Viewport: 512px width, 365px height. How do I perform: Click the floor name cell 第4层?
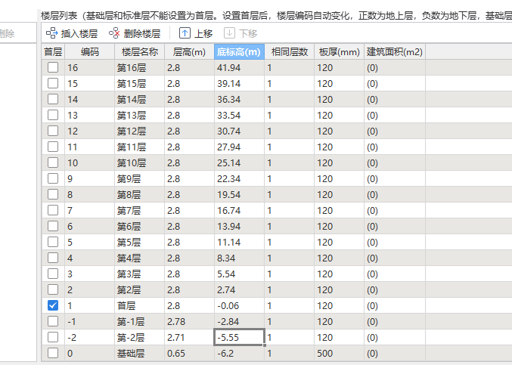pyautogui.click(x=140, y=258)
